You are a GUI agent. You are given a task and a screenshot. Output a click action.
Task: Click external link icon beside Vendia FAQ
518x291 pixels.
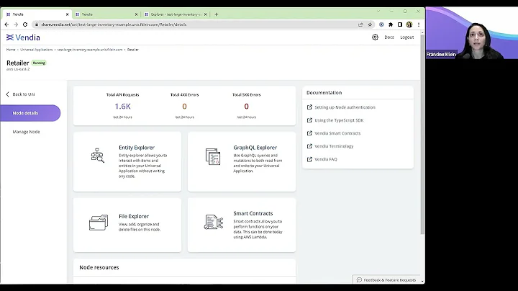click(309, 159)
